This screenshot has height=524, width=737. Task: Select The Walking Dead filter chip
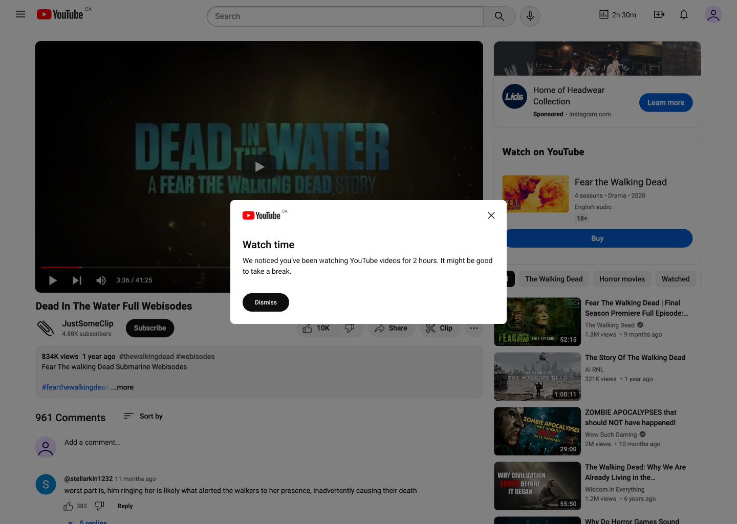coord(553,279)
